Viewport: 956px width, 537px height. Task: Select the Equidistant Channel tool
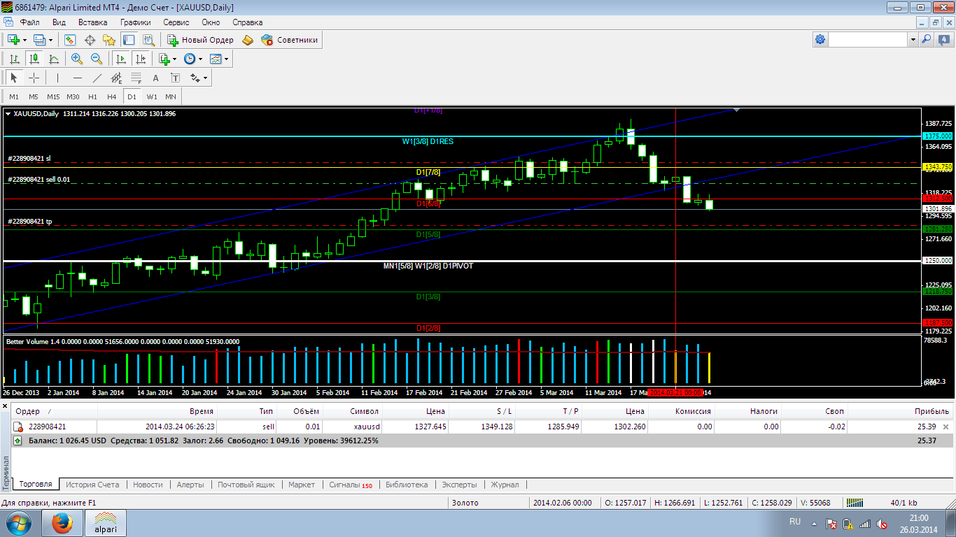116,78
